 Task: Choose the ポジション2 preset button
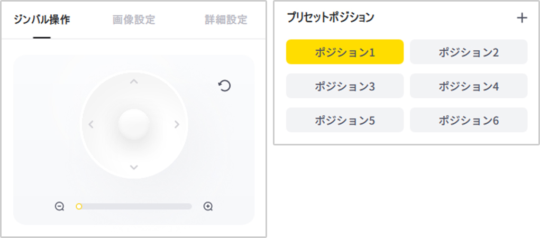(x=469, y=52)
